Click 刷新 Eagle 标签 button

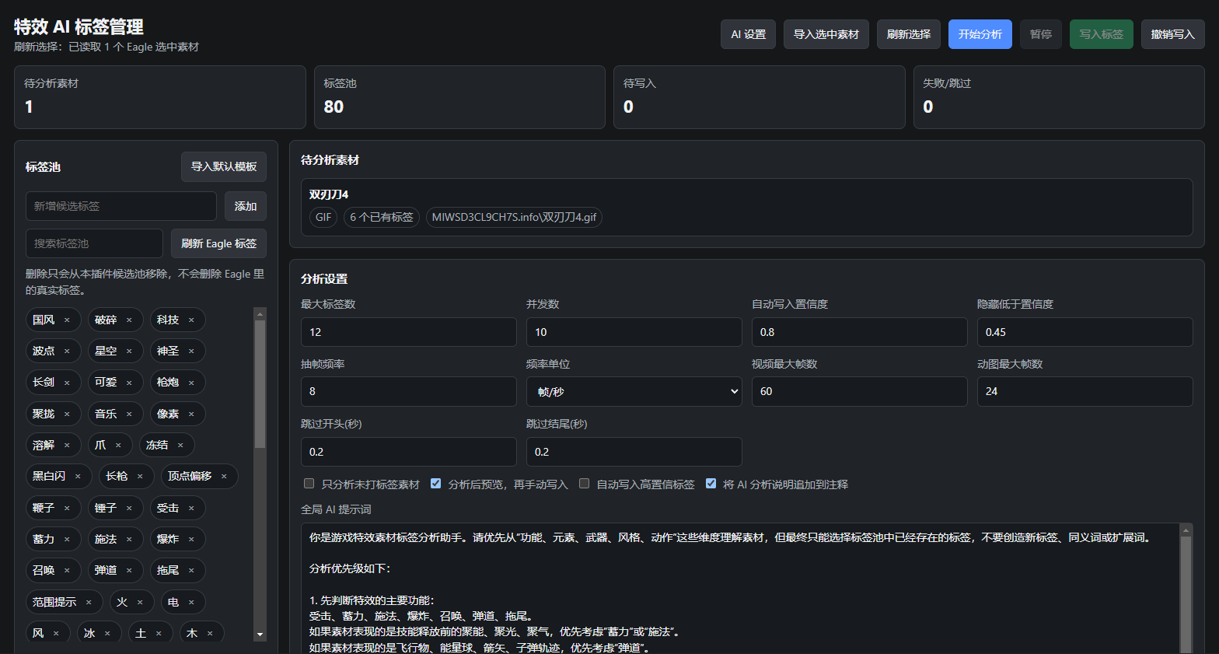(x=219, y=243)
